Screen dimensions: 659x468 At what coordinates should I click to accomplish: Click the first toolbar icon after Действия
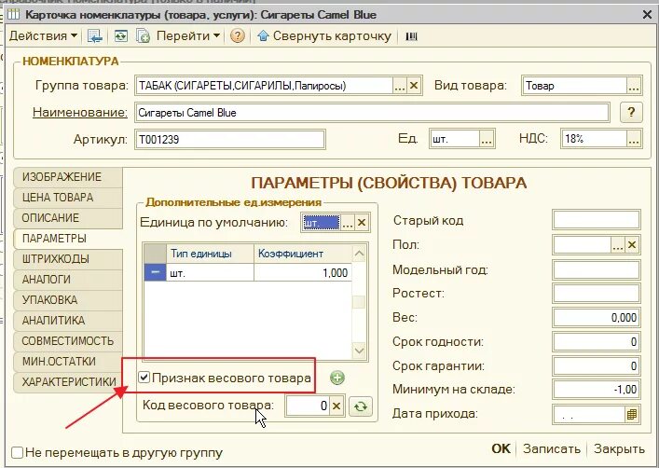pos(95,36)
